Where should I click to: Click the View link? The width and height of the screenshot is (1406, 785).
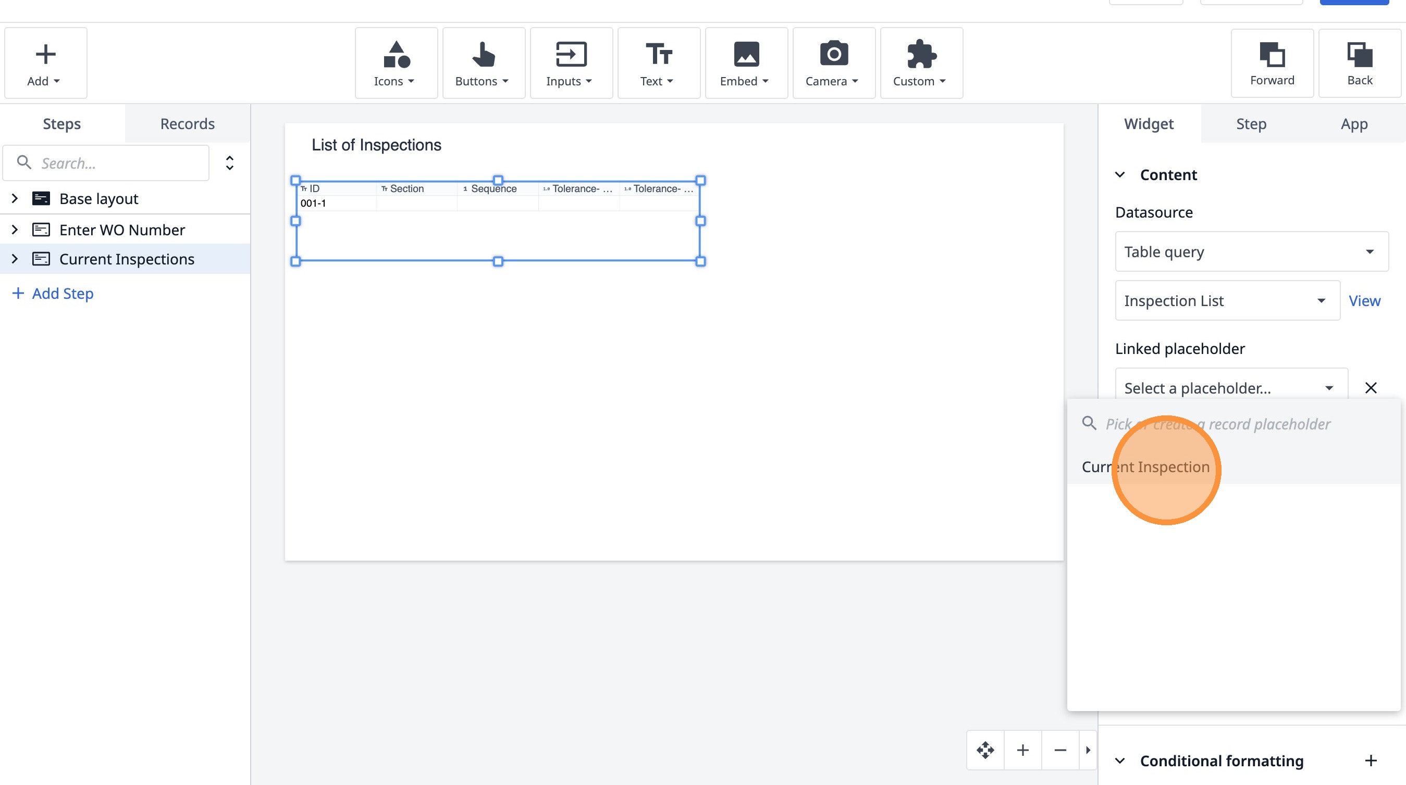[x=1364, y=301]
